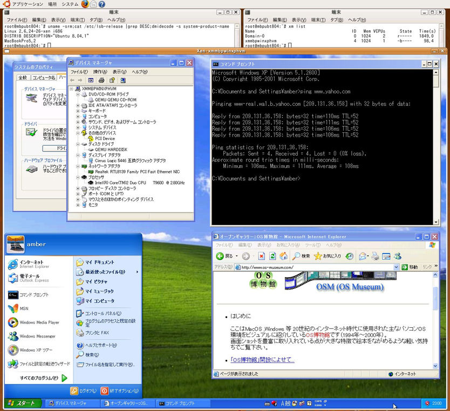Screen dimensions: 450x411
Task: Click scan for hardware changes icon in Device Manager
Action: pyautogui.click(x=123, y=80)
